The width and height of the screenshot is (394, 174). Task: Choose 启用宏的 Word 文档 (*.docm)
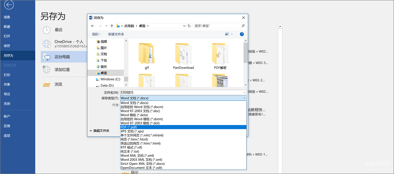pyautogui.click(x=183, y=107)
